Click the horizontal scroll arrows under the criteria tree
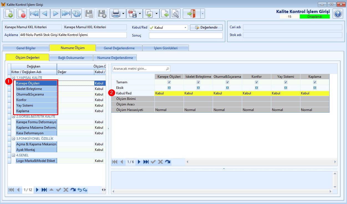Screen dimensions: 347x204 (103, 190)
